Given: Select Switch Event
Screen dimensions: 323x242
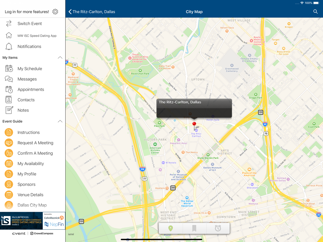Looking at the screenshot, I should pos(29,24).
